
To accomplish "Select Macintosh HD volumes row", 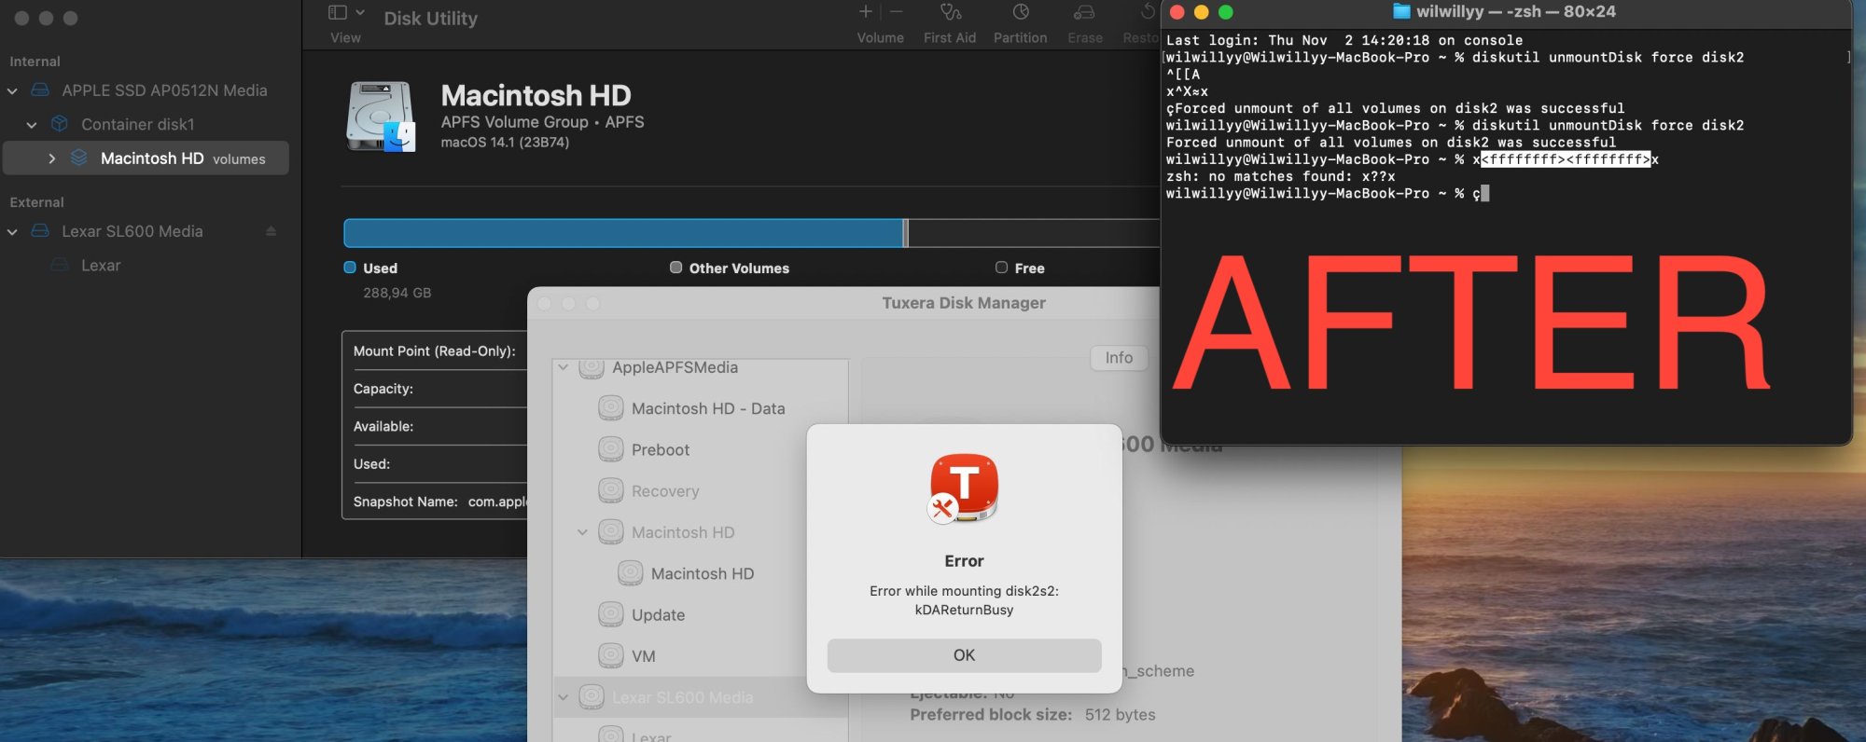I will tap(146, 158).
